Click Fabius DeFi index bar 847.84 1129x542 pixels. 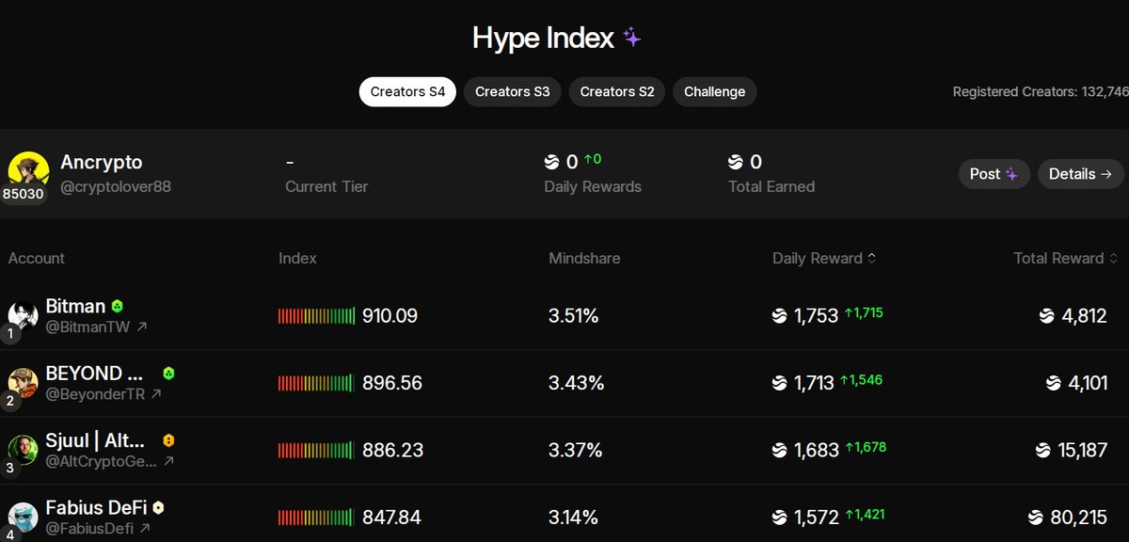317,517
